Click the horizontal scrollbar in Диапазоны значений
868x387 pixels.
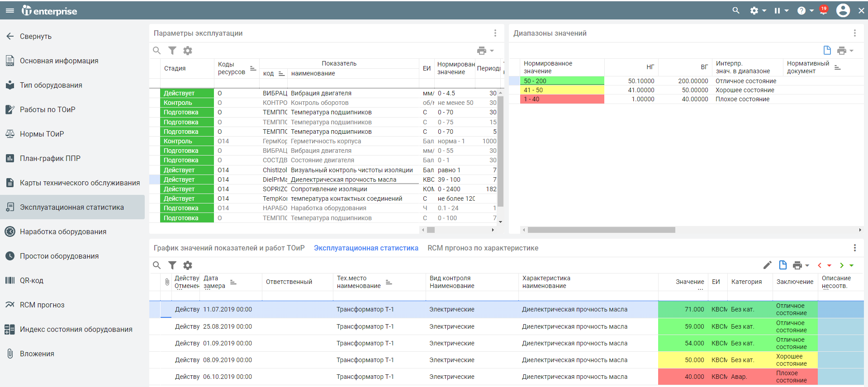[x=601, y=230]
